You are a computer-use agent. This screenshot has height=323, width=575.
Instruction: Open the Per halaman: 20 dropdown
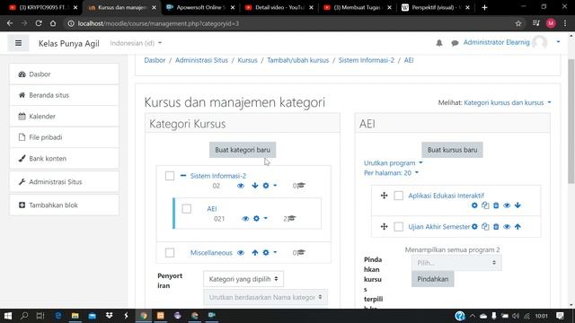(x=391, y=173)
